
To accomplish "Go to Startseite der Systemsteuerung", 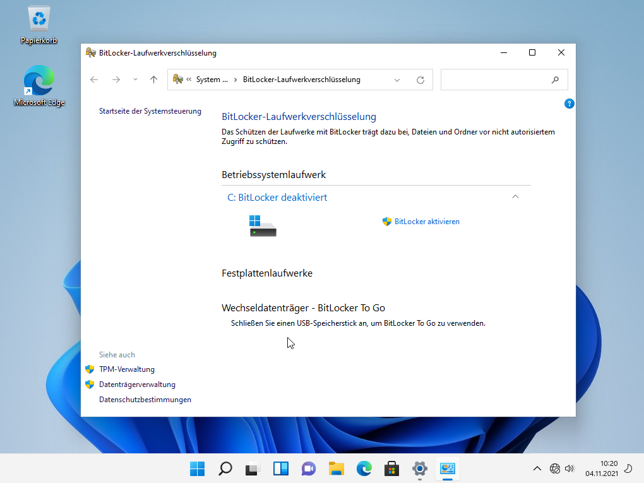I will (x=150, y=111).
